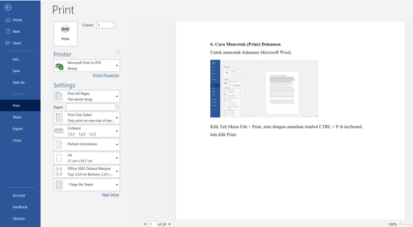Go to previous page in print preview

145,224
